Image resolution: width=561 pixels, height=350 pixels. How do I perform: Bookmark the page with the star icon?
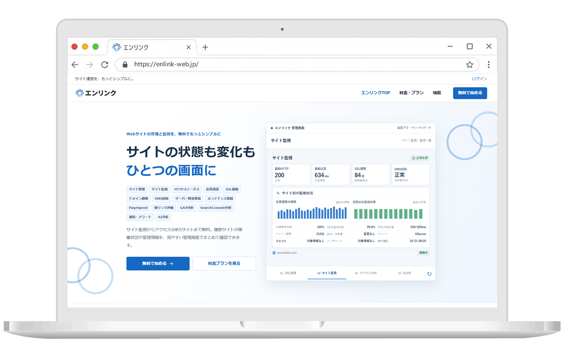pos(469,64)
